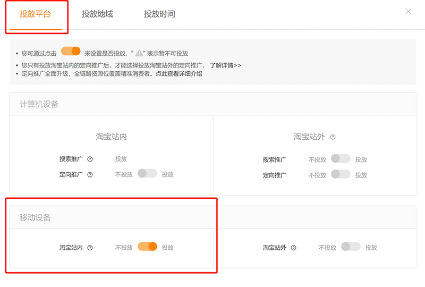
Task: Open the 投放时间 tab
Action: click(x=159, y=14)
